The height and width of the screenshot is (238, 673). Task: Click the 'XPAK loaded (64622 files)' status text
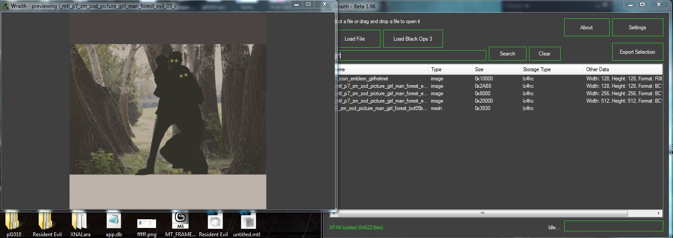tap(356, 227)
